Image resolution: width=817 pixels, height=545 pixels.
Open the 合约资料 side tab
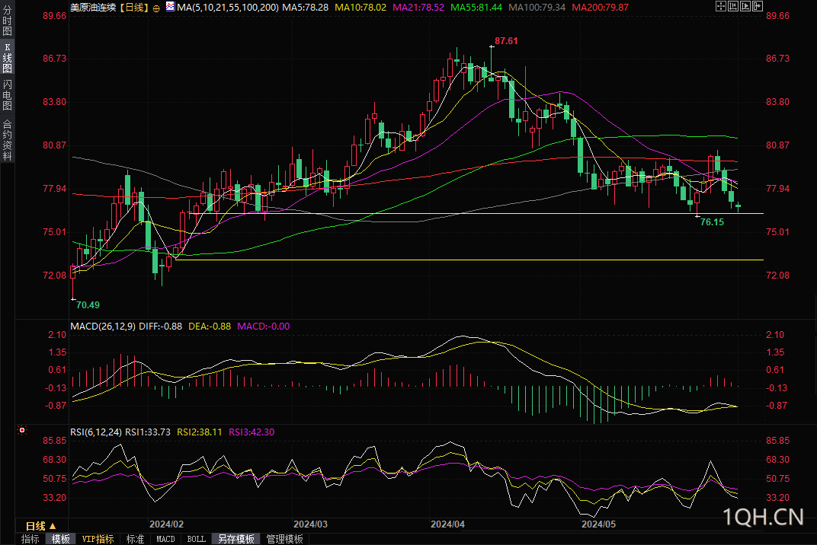pyautogui.click(x=8, y=140)
